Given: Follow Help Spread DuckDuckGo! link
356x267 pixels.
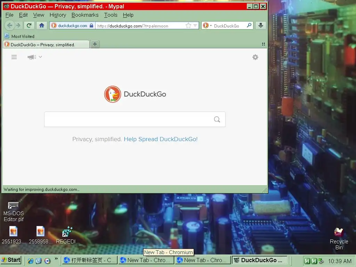Looking at the screenshot, I should point(161,139).
